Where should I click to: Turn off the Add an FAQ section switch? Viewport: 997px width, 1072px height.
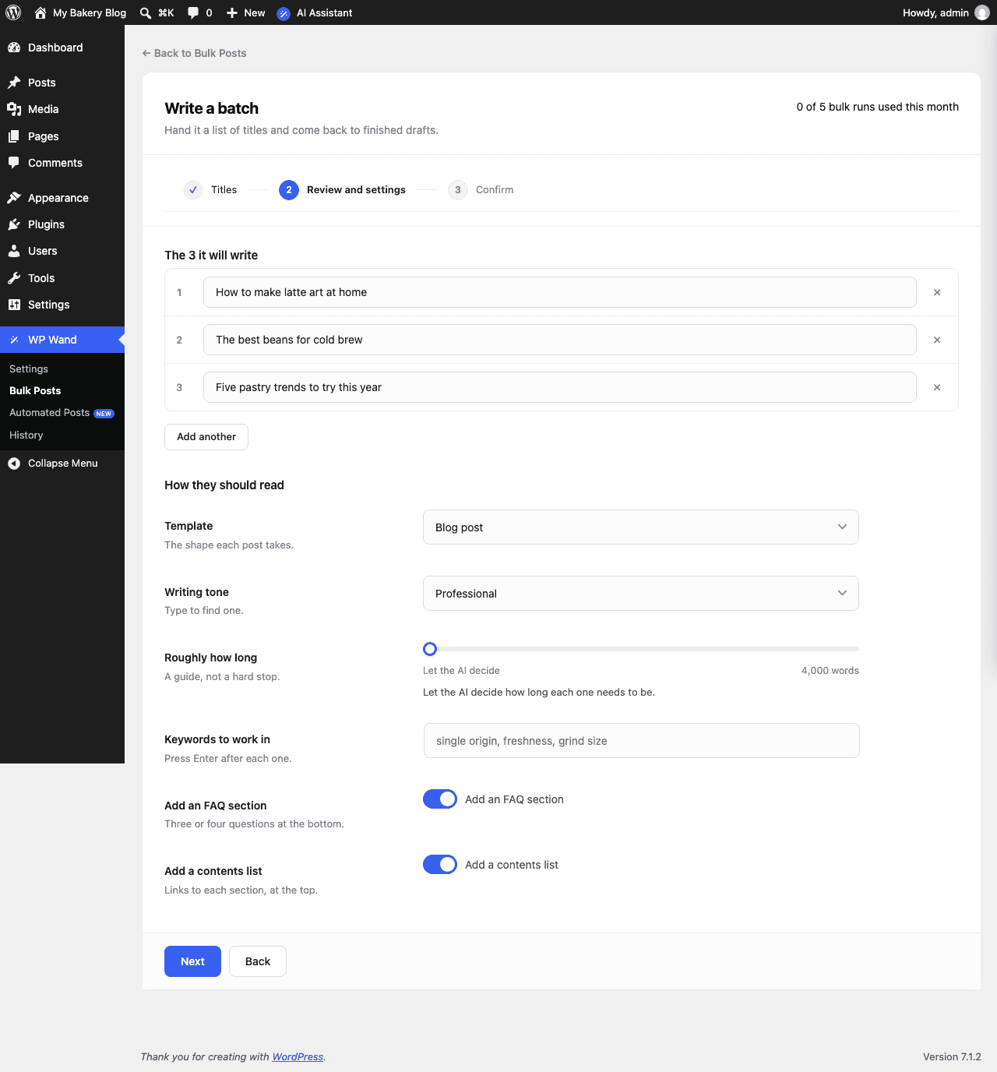coord(440,799)
